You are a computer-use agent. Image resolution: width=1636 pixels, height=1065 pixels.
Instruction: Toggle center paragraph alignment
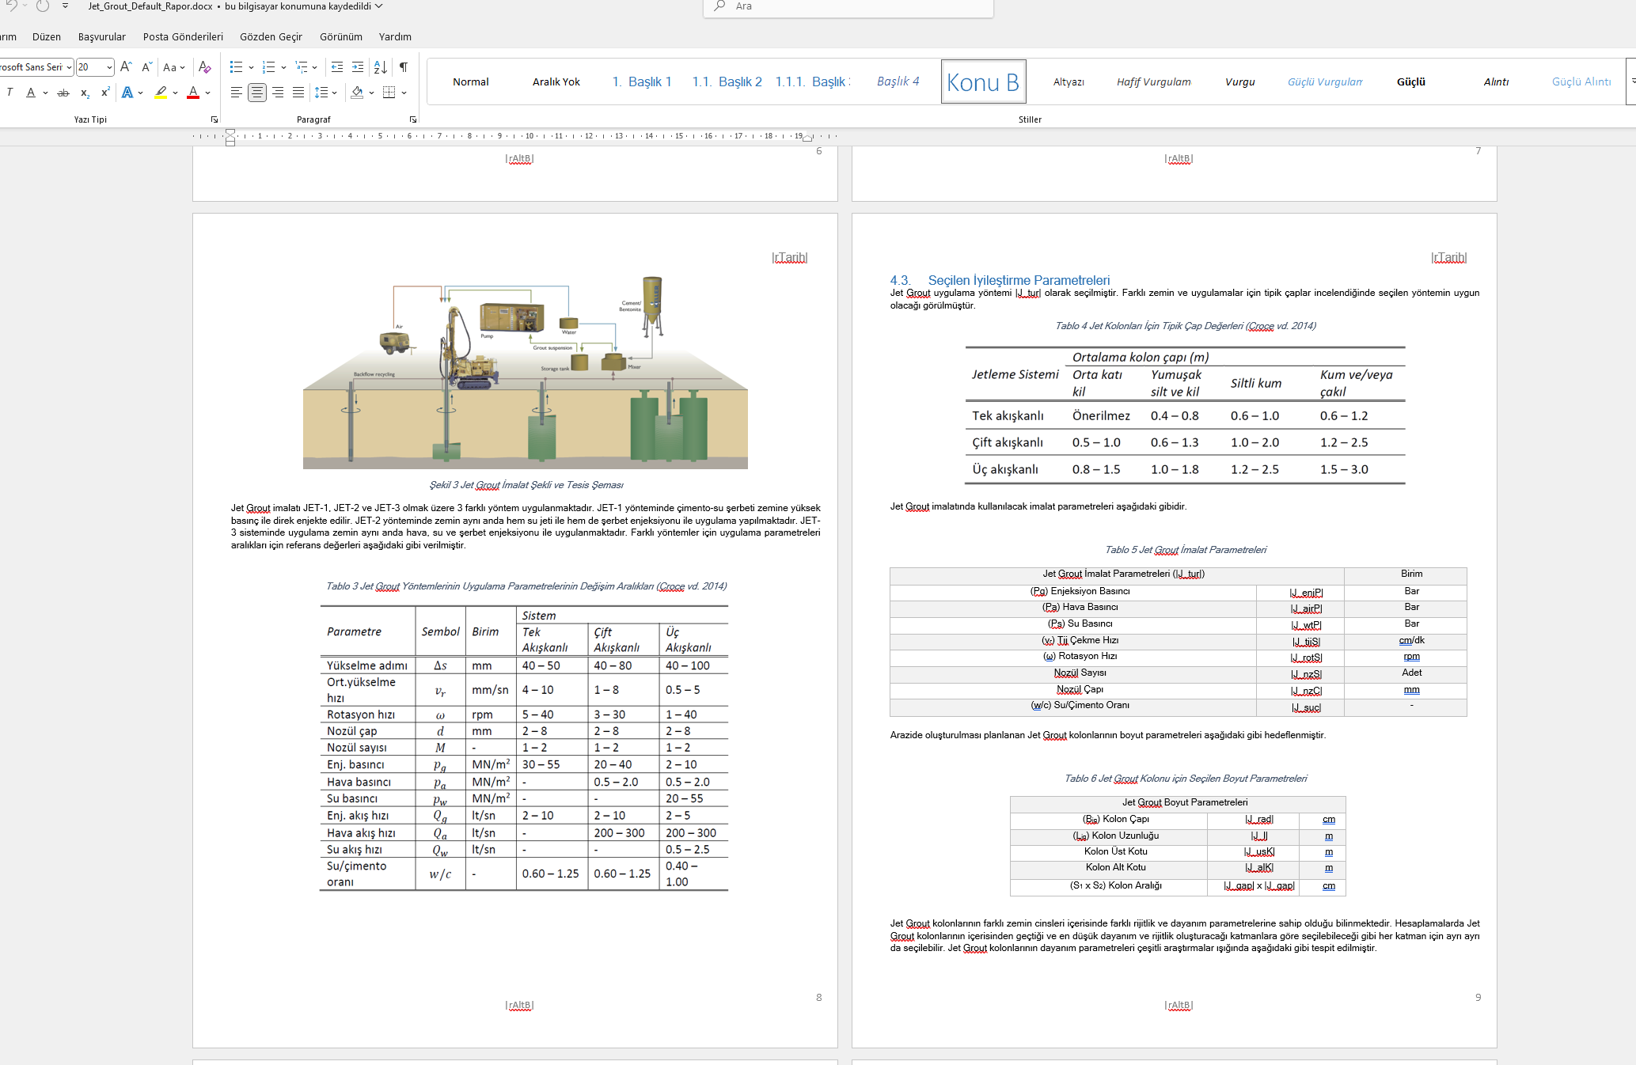pos(257,93)
